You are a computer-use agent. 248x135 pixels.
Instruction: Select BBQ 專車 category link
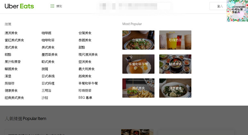point(85,98)
